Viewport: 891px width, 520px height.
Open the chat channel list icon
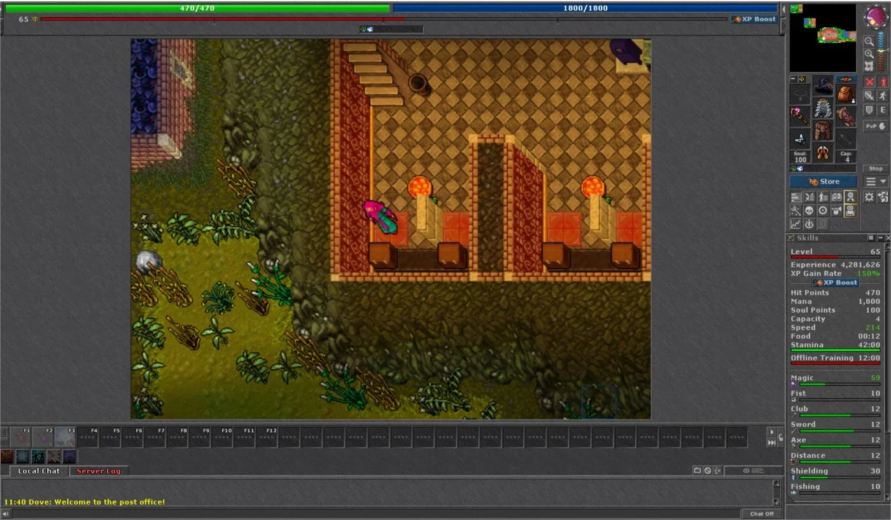point(698,470)
